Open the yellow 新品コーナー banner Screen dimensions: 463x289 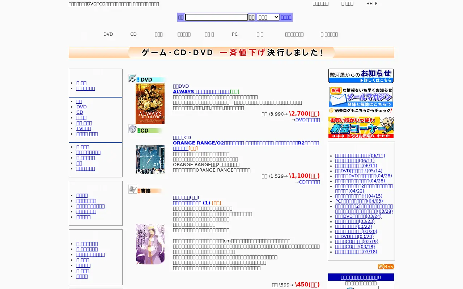(x=361, y=127)
